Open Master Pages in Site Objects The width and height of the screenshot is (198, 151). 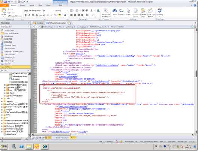(10, 58)
